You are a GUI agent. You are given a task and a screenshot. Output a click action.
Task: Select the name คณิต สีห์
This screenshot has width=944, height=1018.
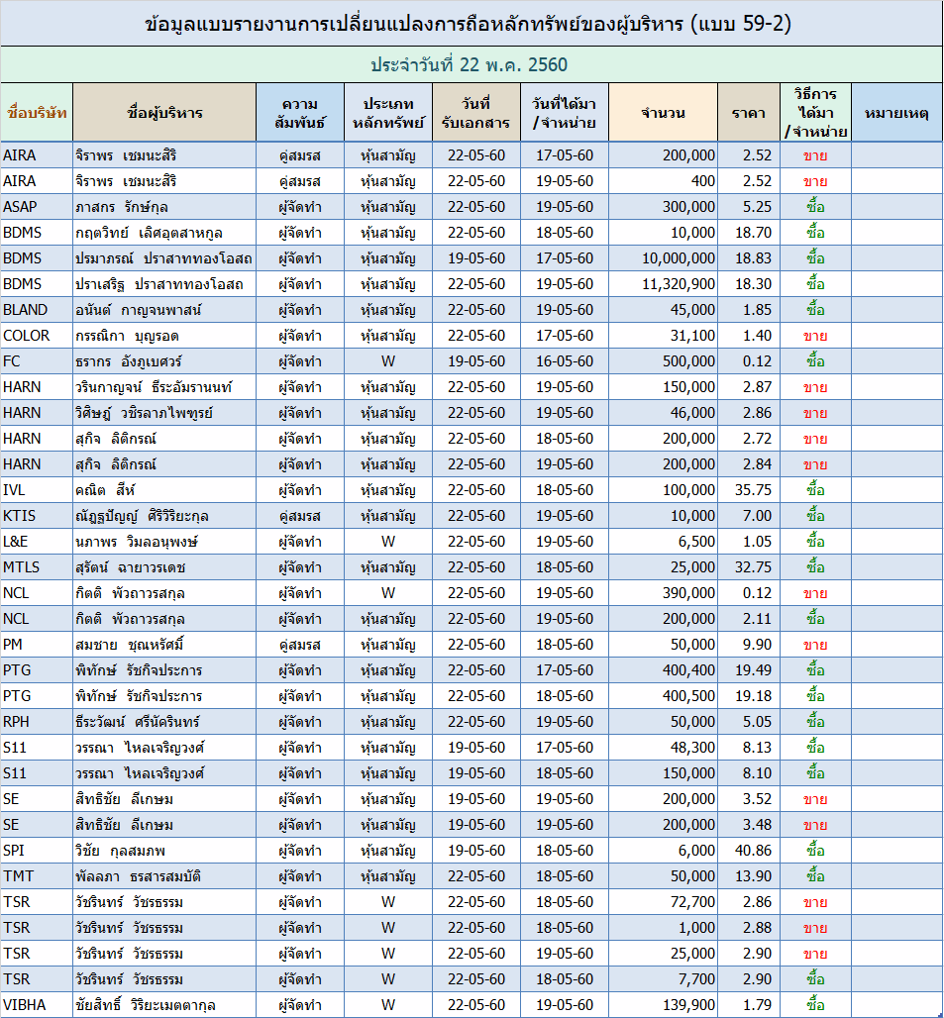[x=105, y=490]
